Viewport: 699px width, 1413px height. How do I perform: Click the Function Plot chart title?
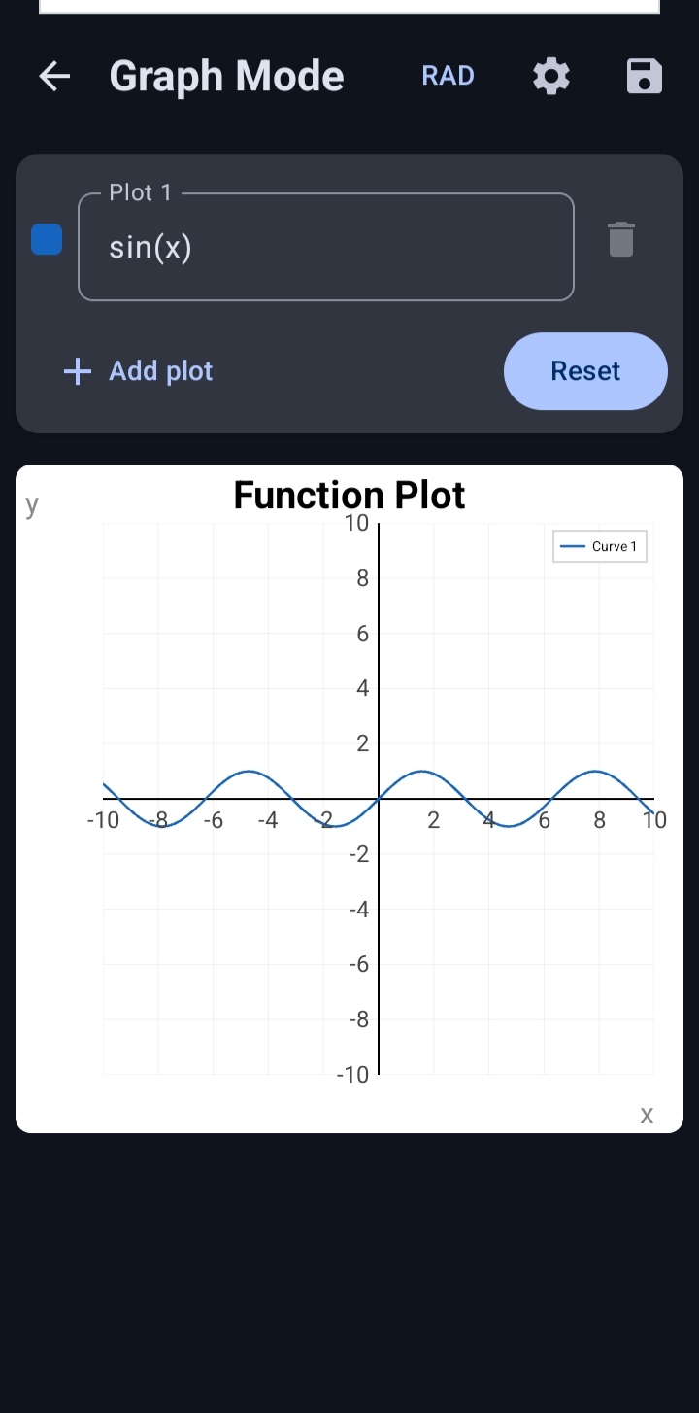[x=349, y=496]
